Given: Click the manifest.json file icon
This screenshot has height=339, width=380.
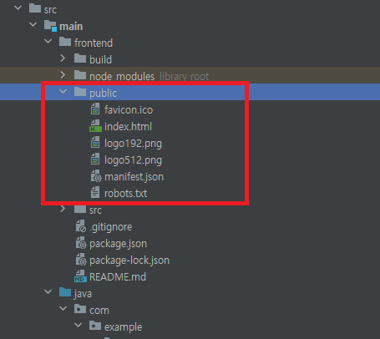Looking at the screenshot, I should tap(96, 176).
